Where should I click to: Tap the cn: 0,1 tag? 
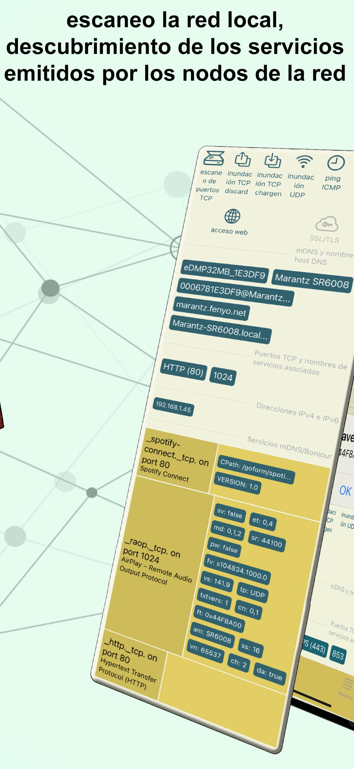pos(248,609)
